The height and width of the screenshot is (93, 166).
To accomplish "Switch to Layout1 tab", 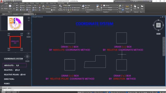I will pyautogui.click(x=9, y=92).
